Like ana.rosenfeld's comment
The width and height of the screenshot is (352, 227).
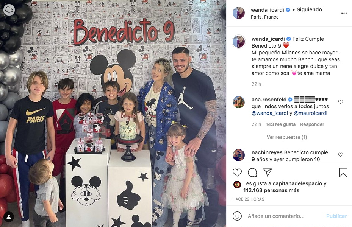tap(341, 102)
